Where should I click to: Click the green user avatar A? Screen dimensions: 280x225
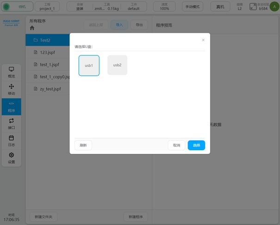point(273,6)
